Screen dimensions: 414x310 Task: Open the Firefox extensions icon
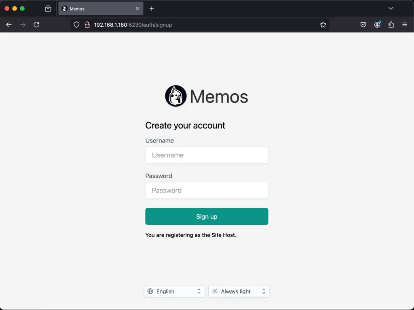(x=391, y=25)
